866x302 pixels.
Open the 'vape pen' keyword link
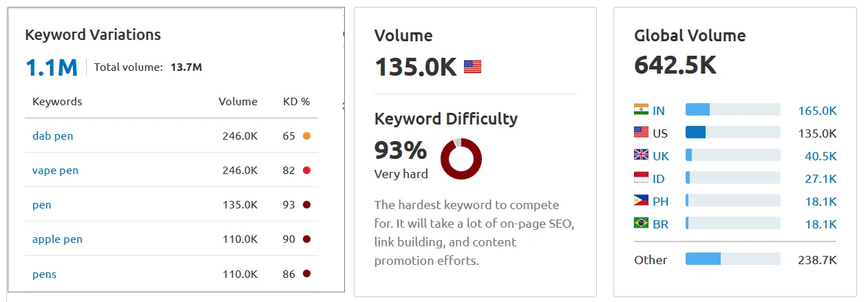tap(55, 171)
